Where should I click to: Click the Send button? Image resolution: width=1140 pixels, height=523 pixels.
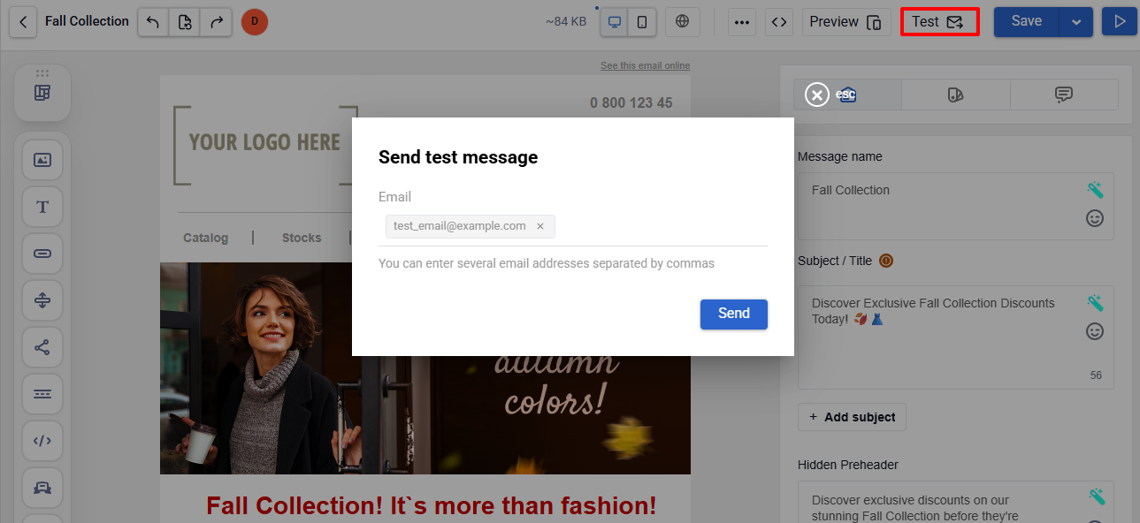pyautogui.click(x=734, y=314)
